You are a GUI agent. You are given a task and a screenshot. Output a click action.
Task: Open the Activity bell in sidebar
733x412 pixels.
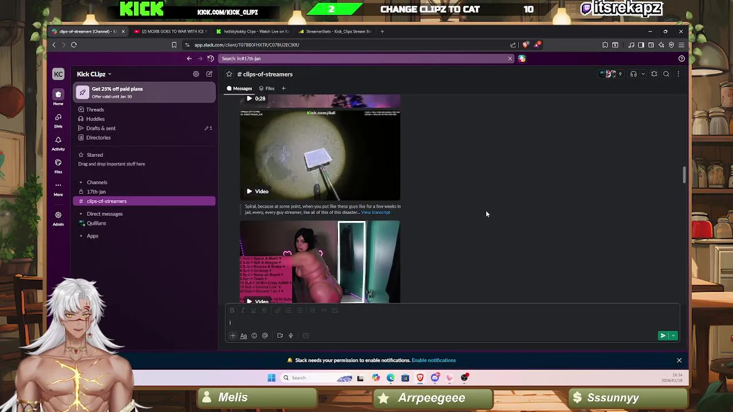tap(58, 143)
